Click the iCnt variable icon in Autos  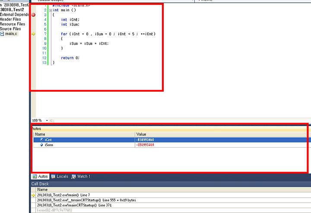41,140
